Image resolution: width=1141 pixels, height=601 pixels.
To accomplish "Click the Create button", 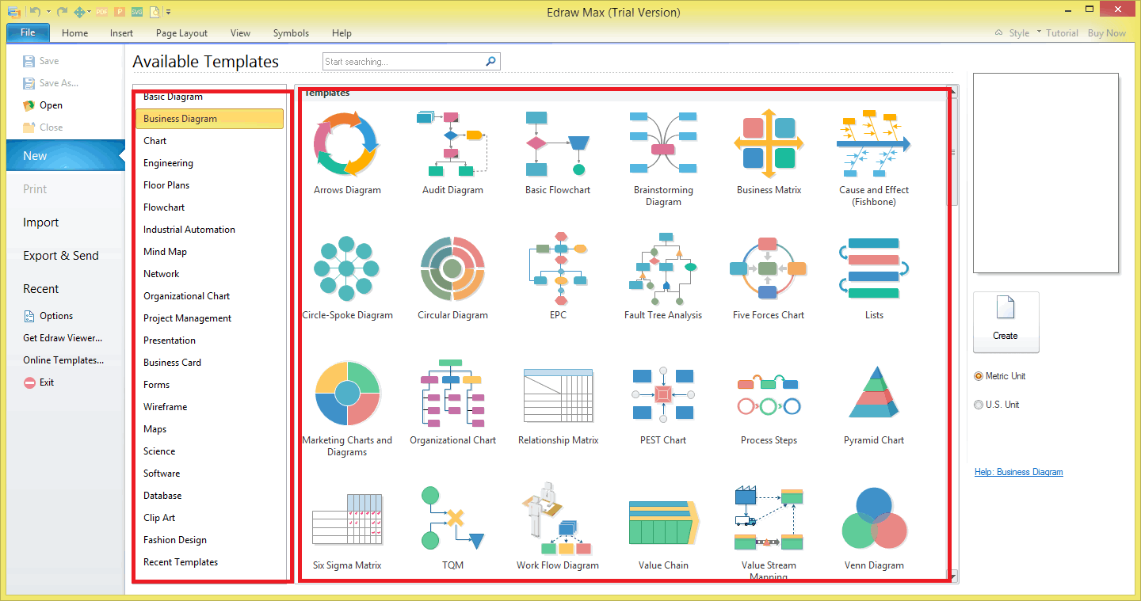I will coord(1006,321).
